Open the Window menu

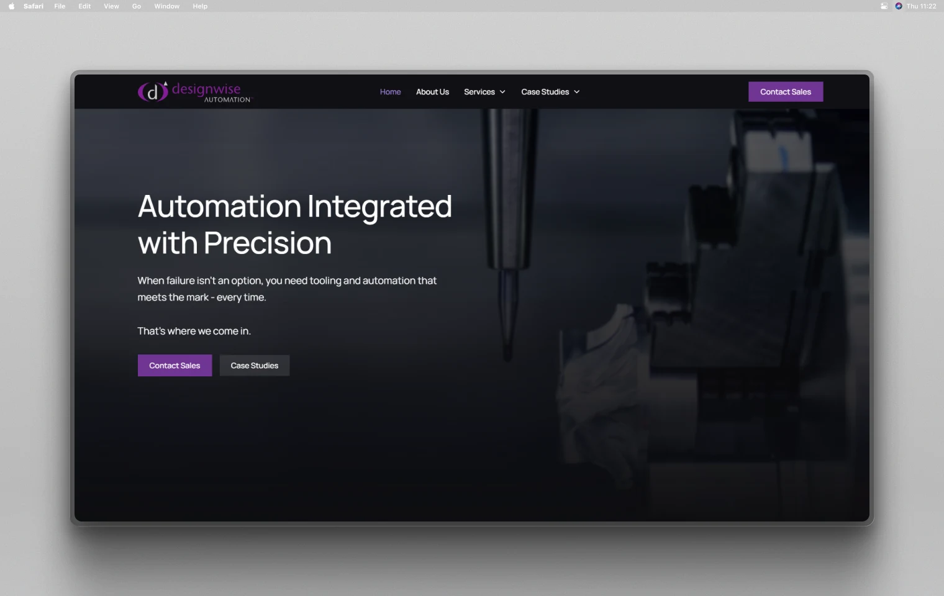[x=166, y=6]
